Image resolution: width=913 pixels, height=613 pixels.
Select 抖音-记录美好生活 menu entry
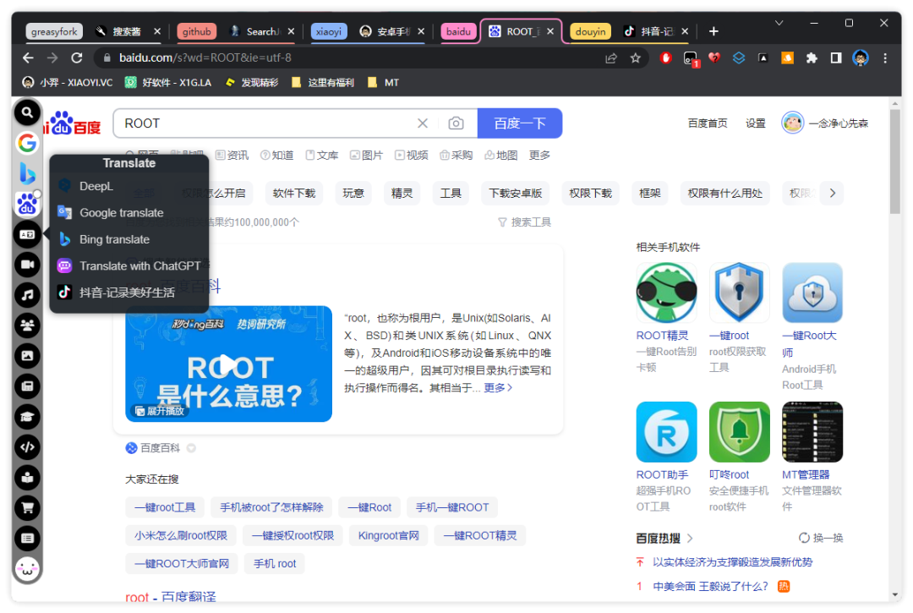tap(128, 293)
